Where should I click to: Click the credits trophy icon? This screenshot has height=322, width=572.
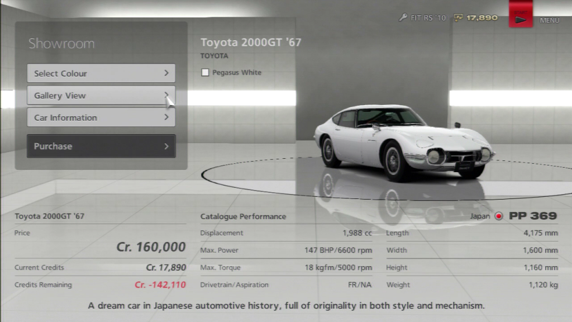point(458,17)
